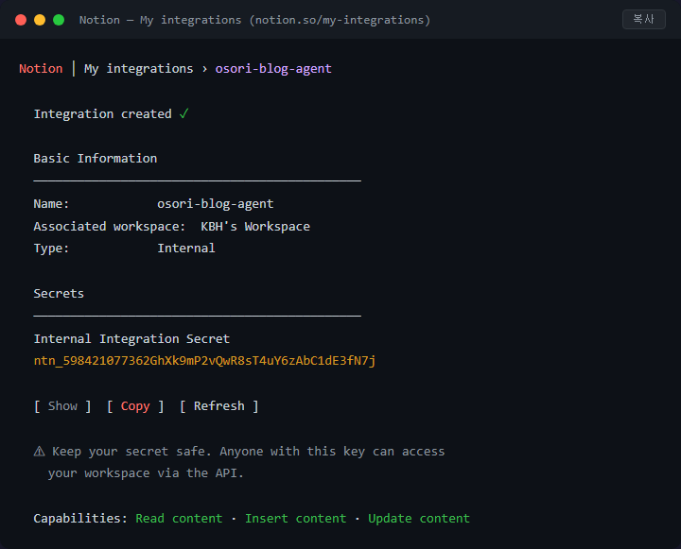Click the Internal type value

click(186, 249)
